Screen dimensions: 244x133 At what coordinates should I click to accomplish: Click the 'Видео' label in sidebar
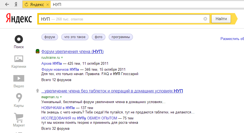19,86
